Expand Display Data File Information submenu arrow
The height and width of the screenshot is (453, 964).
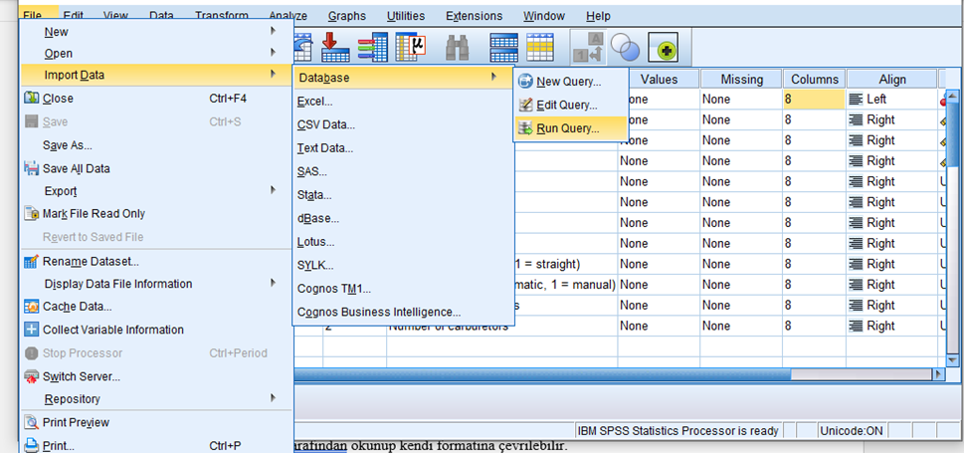273,283
